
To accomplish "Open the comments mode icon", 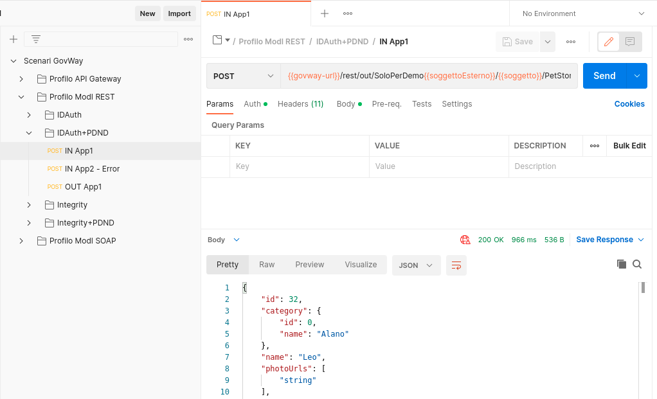I will point(630,42).
